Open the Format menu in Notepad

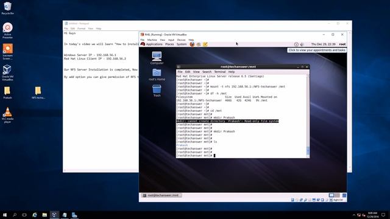coord(81,29)
